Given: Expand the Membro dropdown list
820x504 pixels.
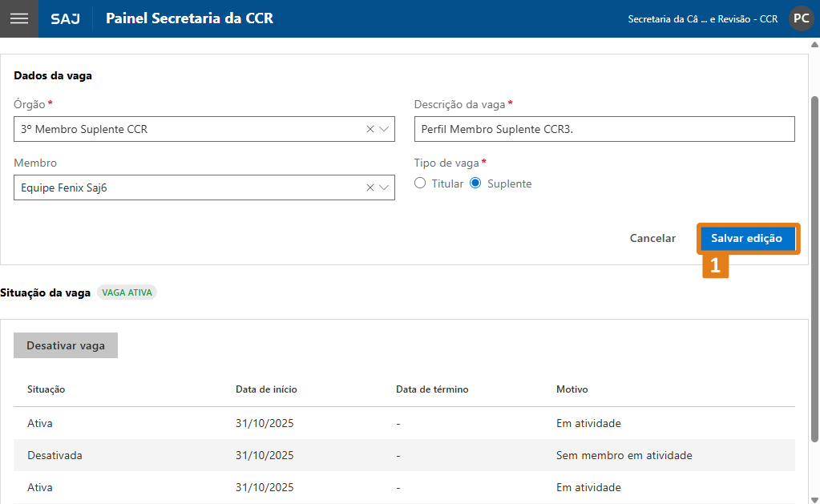Looking at the screenshot, I should (x=384, y=187).
